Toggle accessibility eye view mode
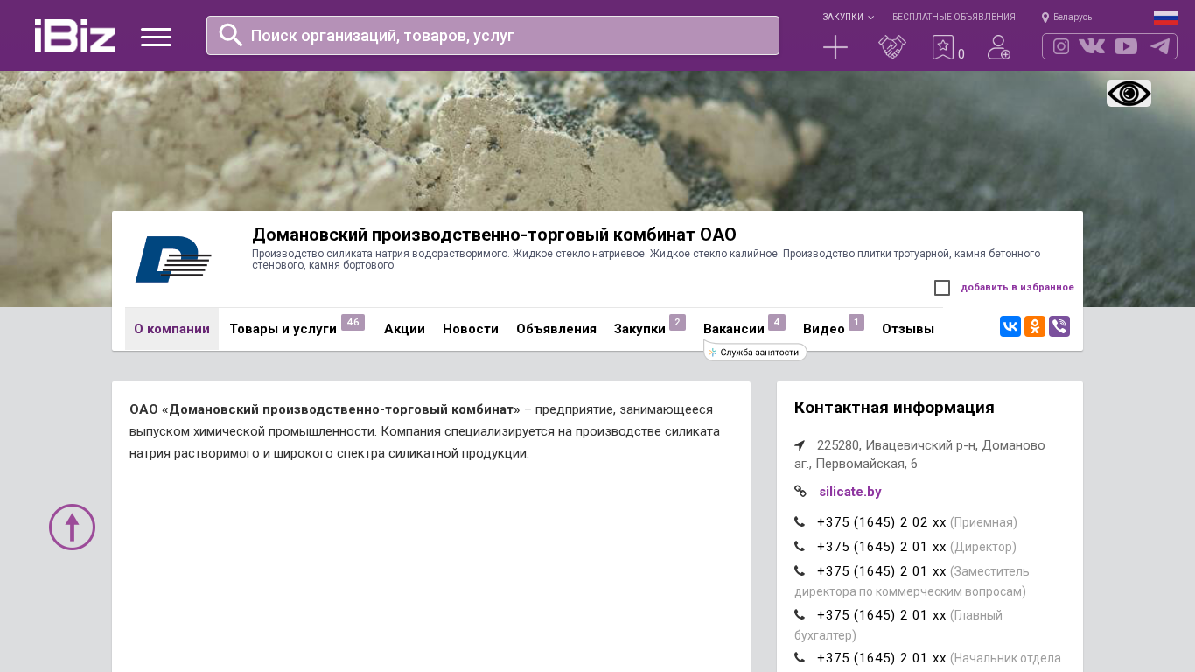Image resolution: width=1195 pixels, height=672 pixels. pyautogui.click(x=1129, y=94)
